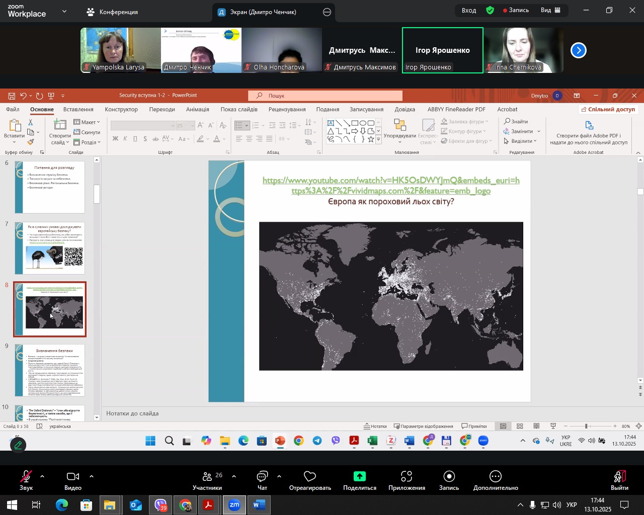
Task: Expand audio options arrow next to Звук
Action: (42, 476)
